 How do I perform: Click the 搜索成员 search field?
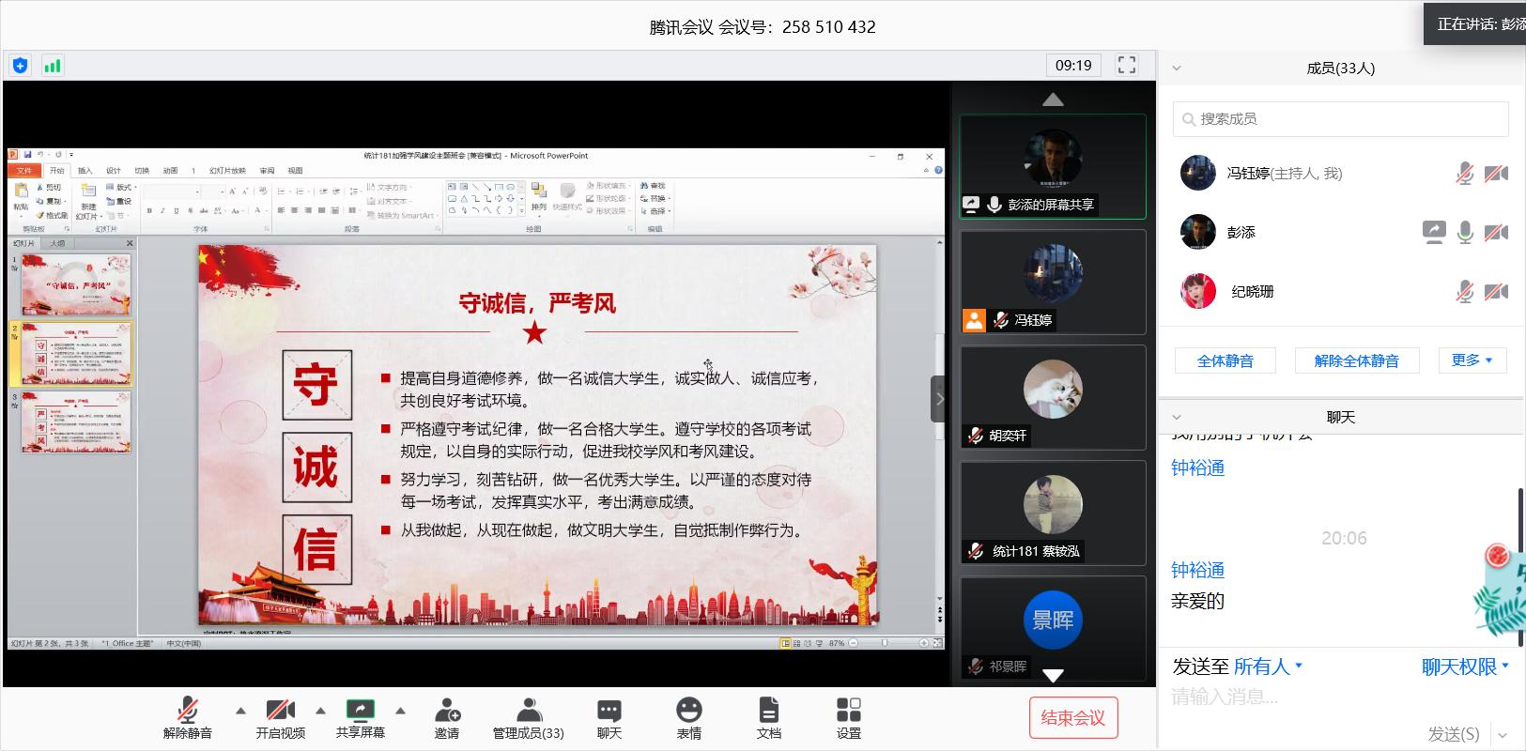coord(1341,119)
